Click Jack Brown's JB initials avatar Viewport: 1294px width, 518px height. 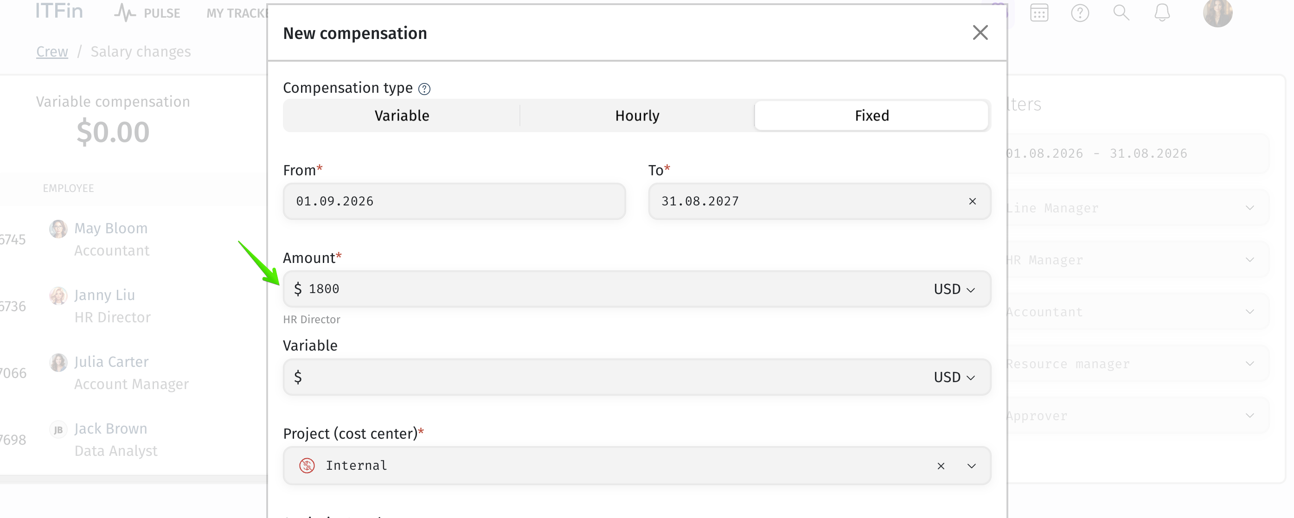tap(58, 429)
